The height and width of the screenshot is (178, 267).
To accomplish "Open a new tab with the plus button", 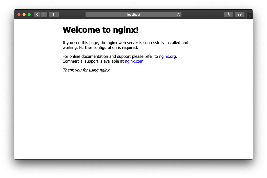I will (x=250, y=15).
